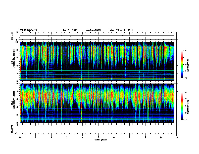Click the ch.1 spectrogram color scale bar
The height and width of the screenshot is (154, 199).
tap(182, 64)
